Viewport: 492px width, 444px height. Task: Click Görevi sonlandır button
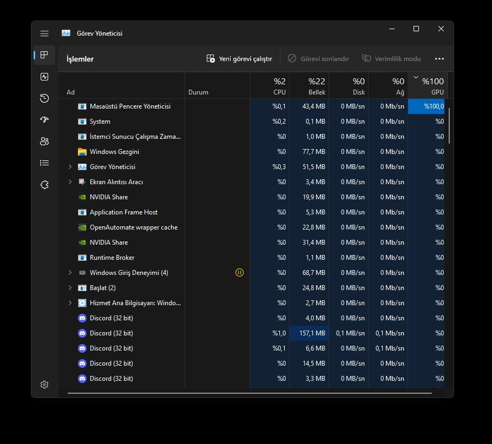point(318,59)
